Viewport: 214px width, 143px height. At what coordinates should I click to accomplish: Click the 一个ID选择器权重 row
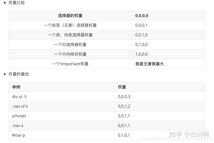click(x=107, y=45)
